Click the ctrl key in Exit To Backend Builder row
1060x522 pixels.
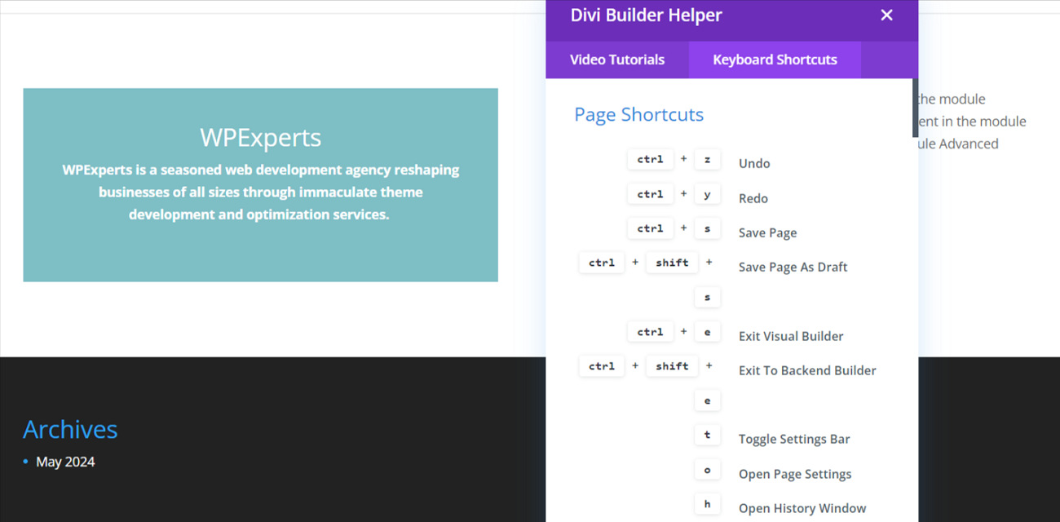point(602,366)
